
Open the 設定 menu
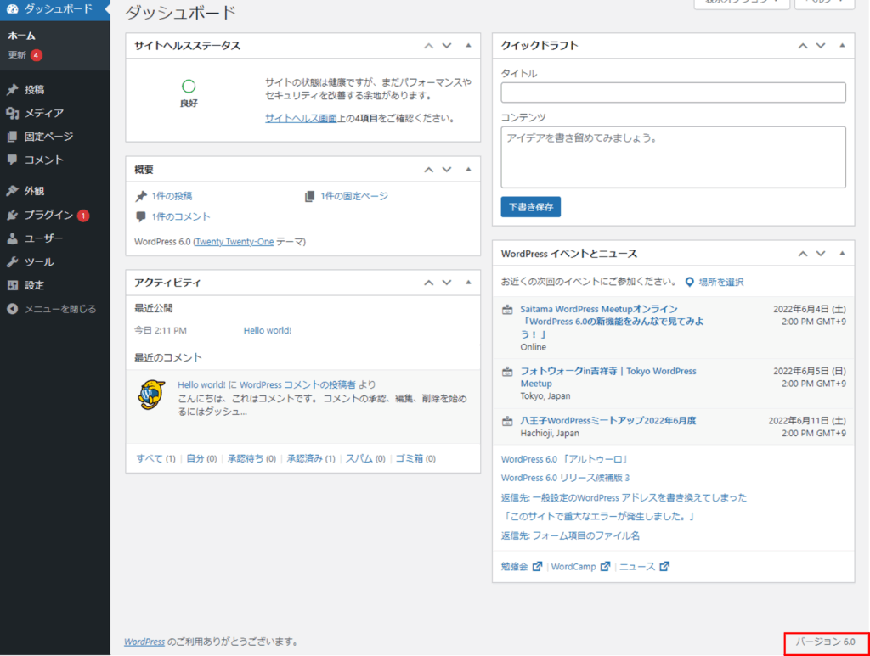(34, 285)
